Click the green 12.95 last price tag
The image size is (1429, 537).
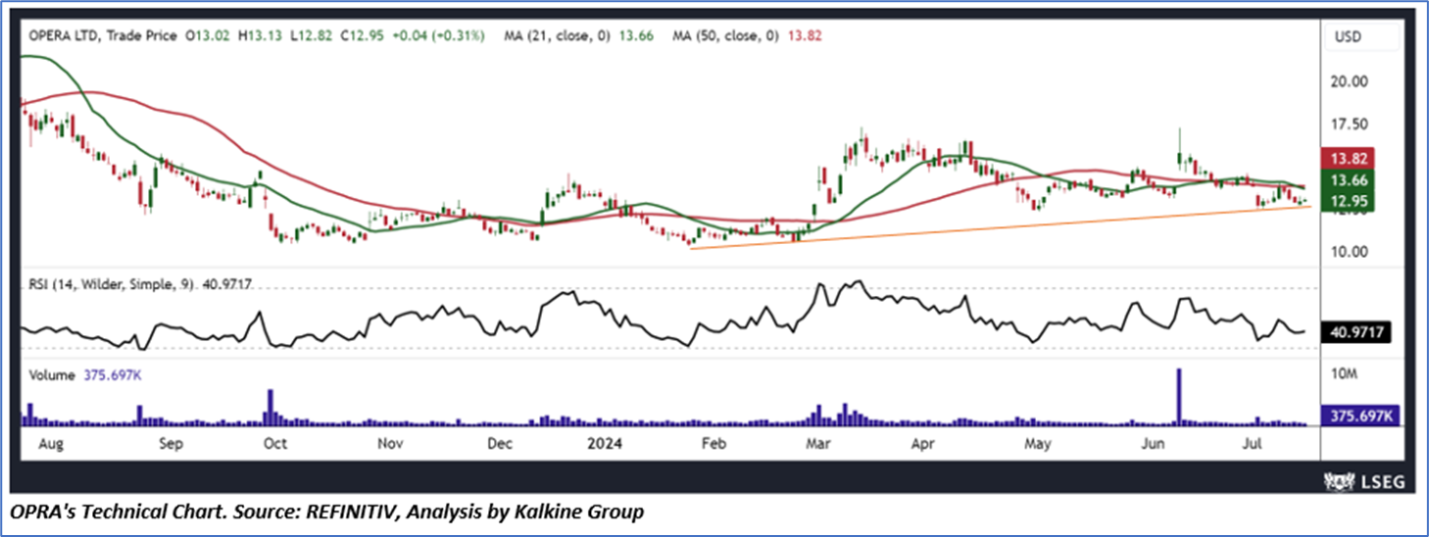tap(1350, 202)
